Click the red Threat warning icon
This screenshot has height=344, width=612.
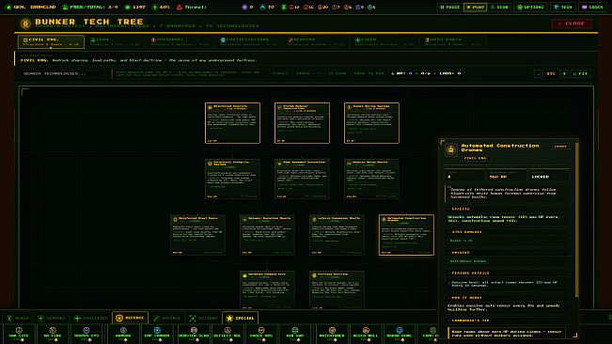(x=180, y=7)
